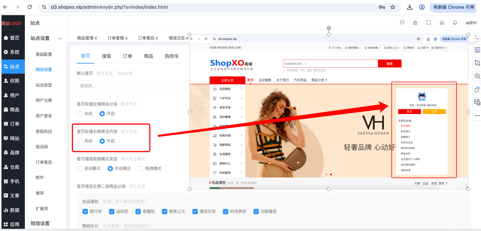Reload the admin page d3.shopxo.vip/adminvkvydv.php
This screenshot has width=481, height=231.
pyautogui.click(x=30, y=7)
